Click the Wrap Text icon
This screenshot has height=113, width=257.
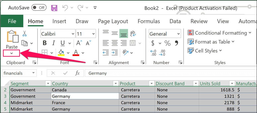point(133,33)
